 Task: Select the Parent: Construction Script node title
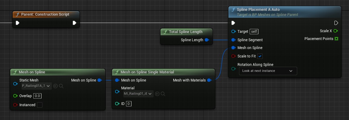tap(45, 14)
